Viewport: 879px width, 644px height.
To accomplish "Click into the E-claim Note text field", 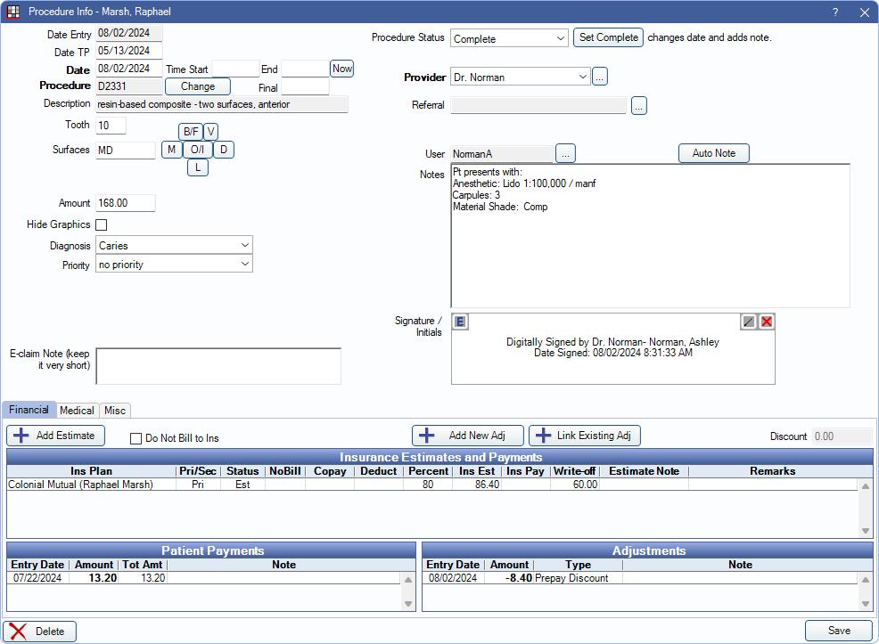I will click(x=218, y=365).
